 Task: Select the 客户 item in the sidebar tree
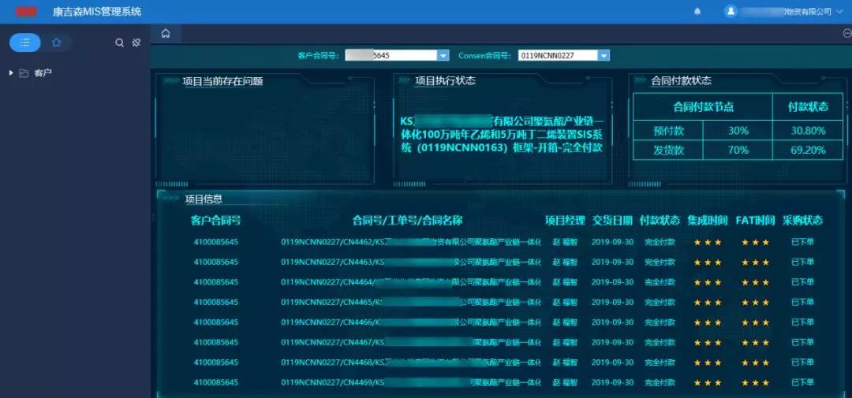[43, 73]
